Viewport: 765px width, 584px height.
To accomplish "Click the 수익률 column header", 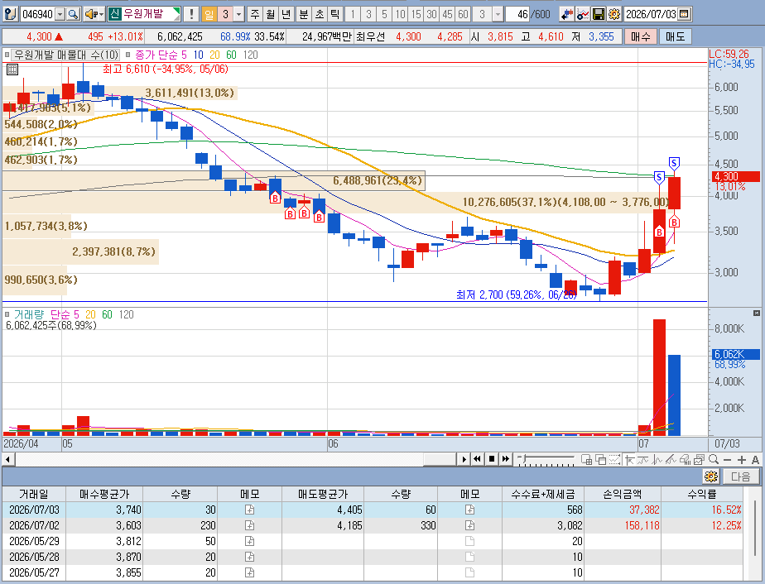I will click(x=702, y=494).
